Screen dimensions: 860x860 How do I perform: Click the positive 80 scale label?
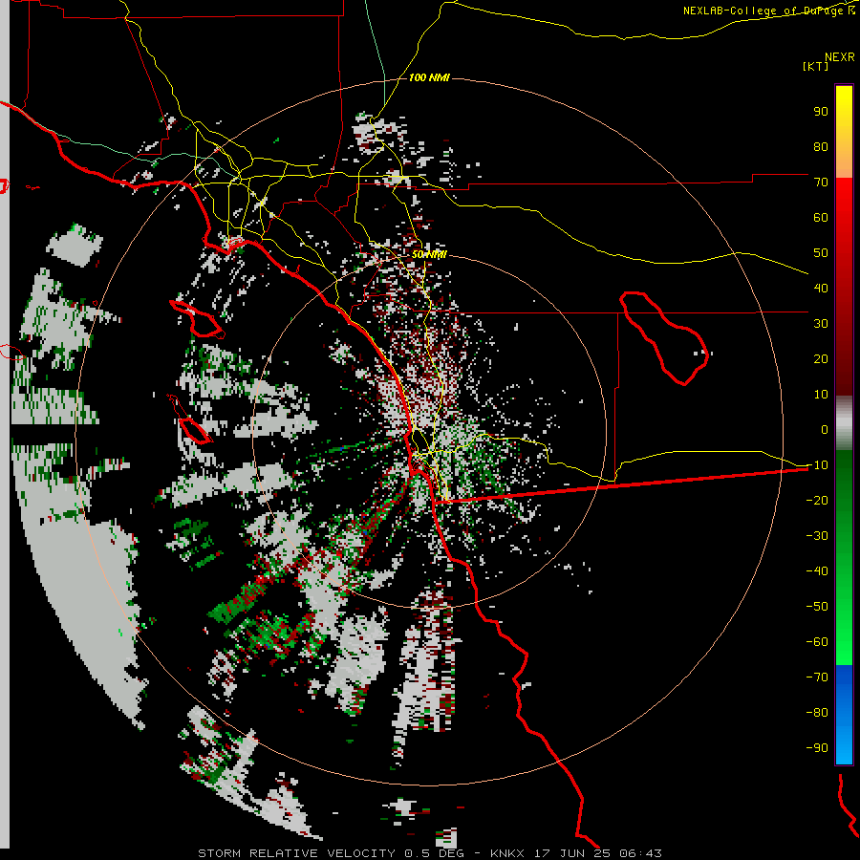point(821,146)
